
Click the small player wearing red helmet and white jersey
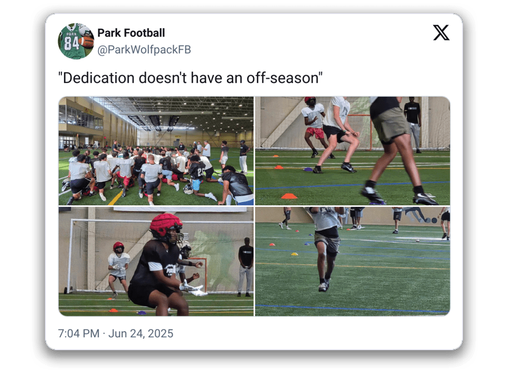(118, 269)
